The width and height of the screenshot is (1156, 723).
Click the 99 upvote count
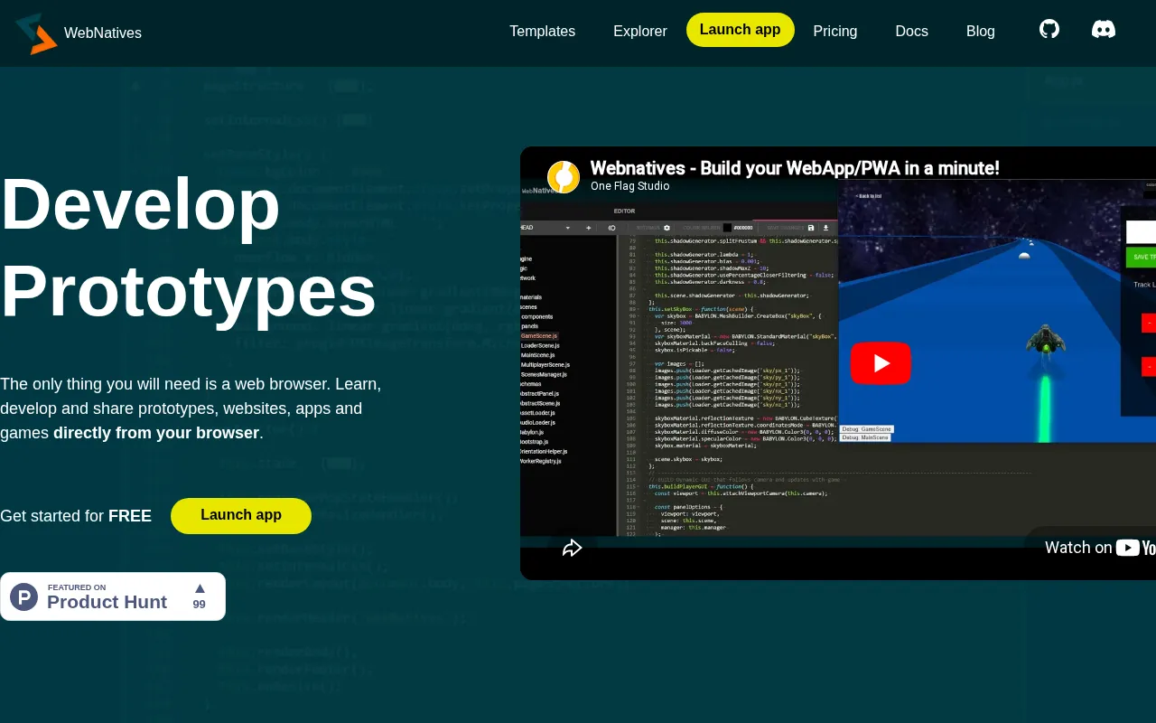200,605
